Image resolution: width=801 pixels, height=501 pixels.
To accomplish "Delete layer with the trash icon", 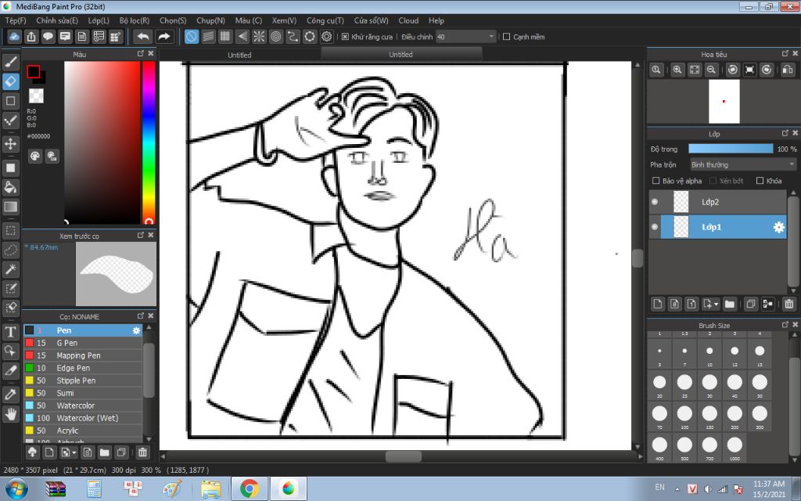I will 788,305.
